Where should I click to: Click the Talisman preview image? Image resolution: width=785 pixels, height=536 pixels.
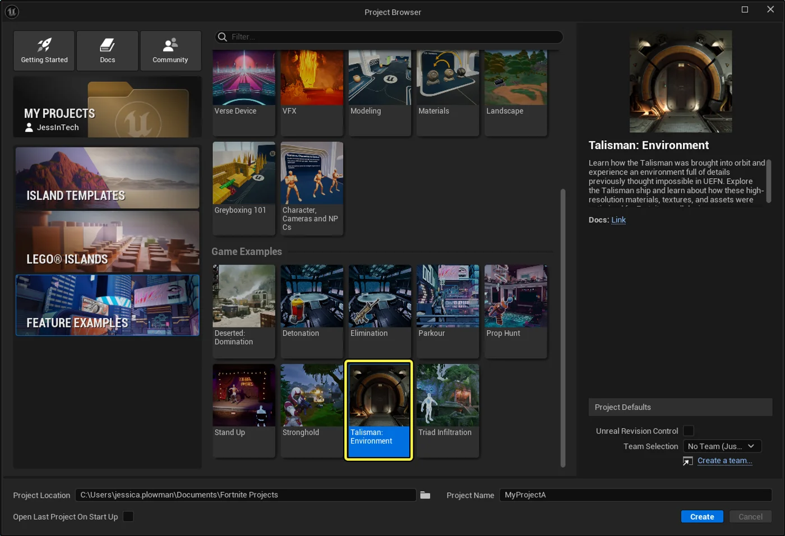click(681, 81)
